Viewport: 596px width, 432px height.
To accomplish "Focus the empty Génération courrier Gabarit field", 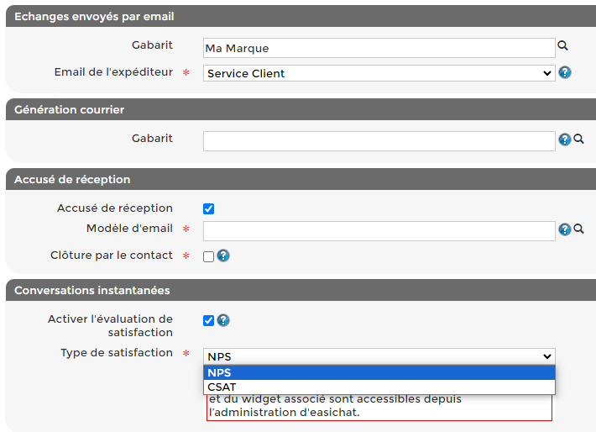I will pyautogui.click(x=379, y=140).
